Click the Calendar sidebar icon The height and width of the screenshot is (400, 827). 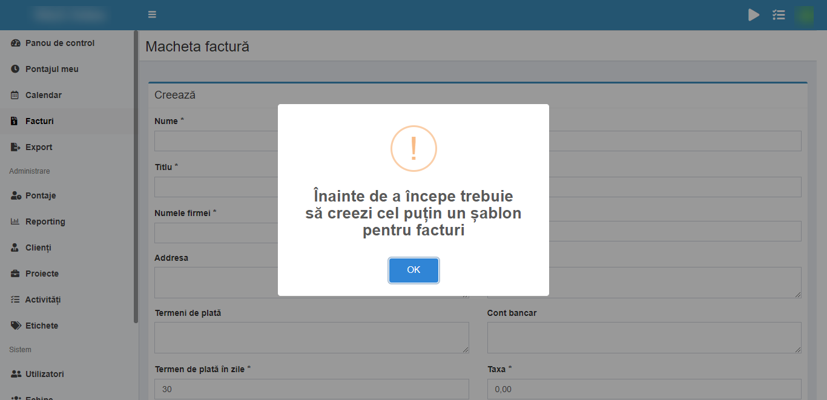(x=15, y=95)
